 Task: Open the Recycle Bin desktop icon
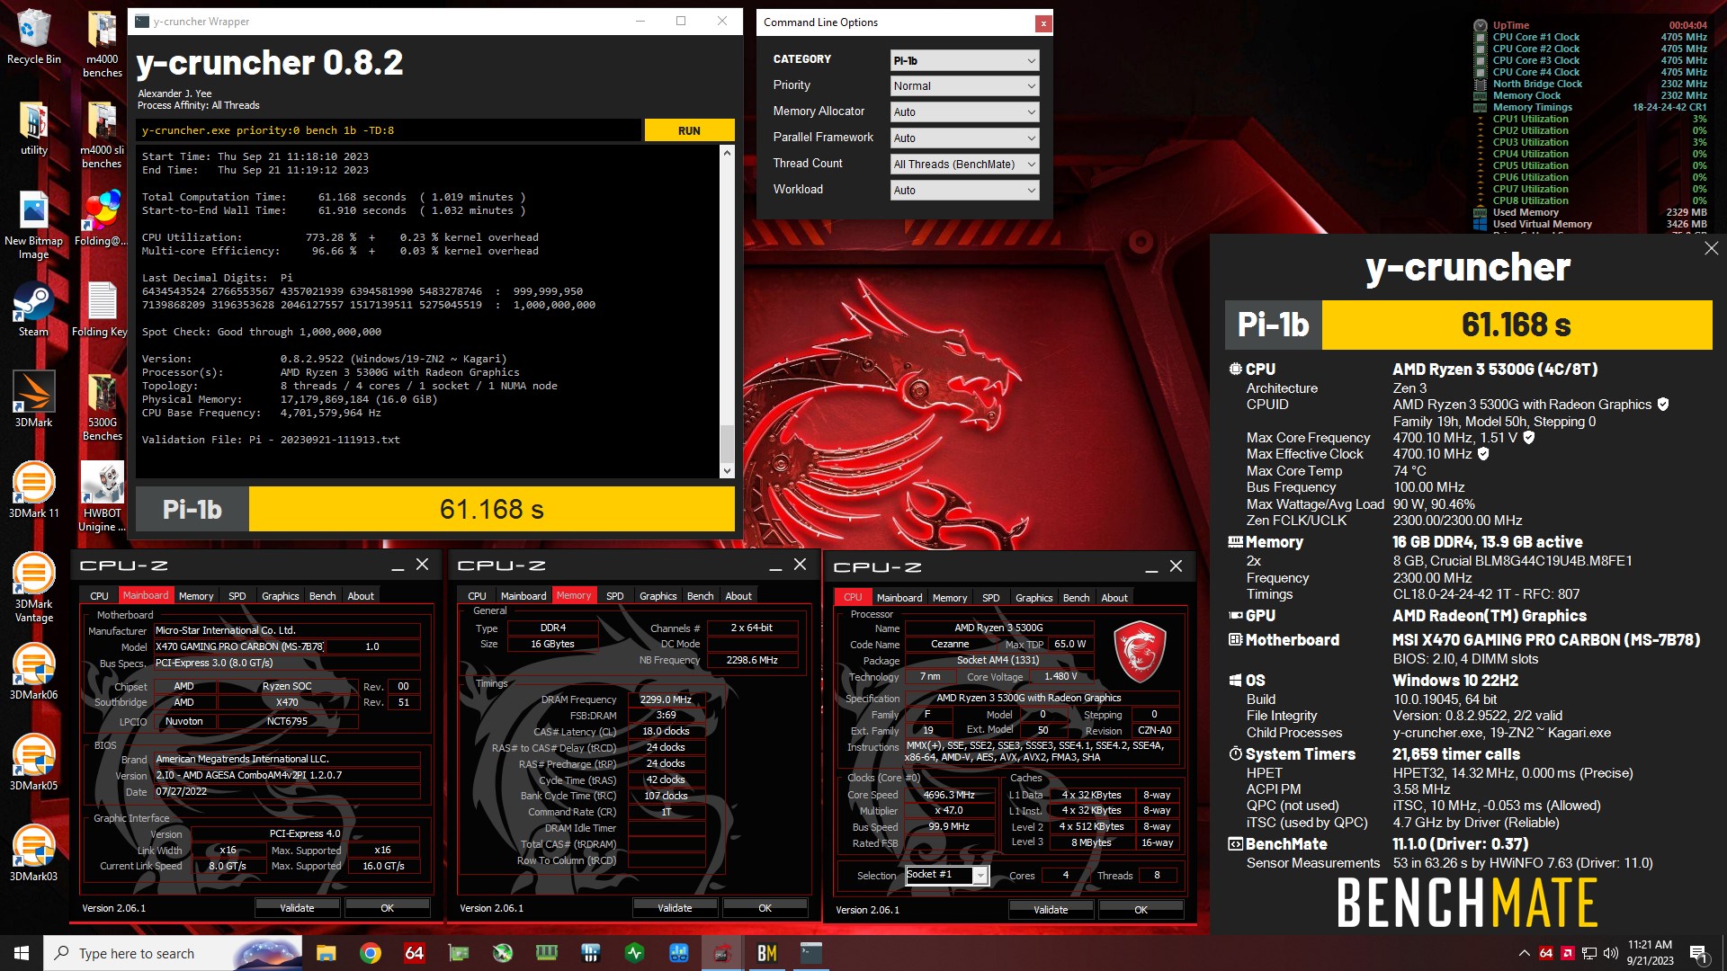pyautogui.click(x=33, y=38)
